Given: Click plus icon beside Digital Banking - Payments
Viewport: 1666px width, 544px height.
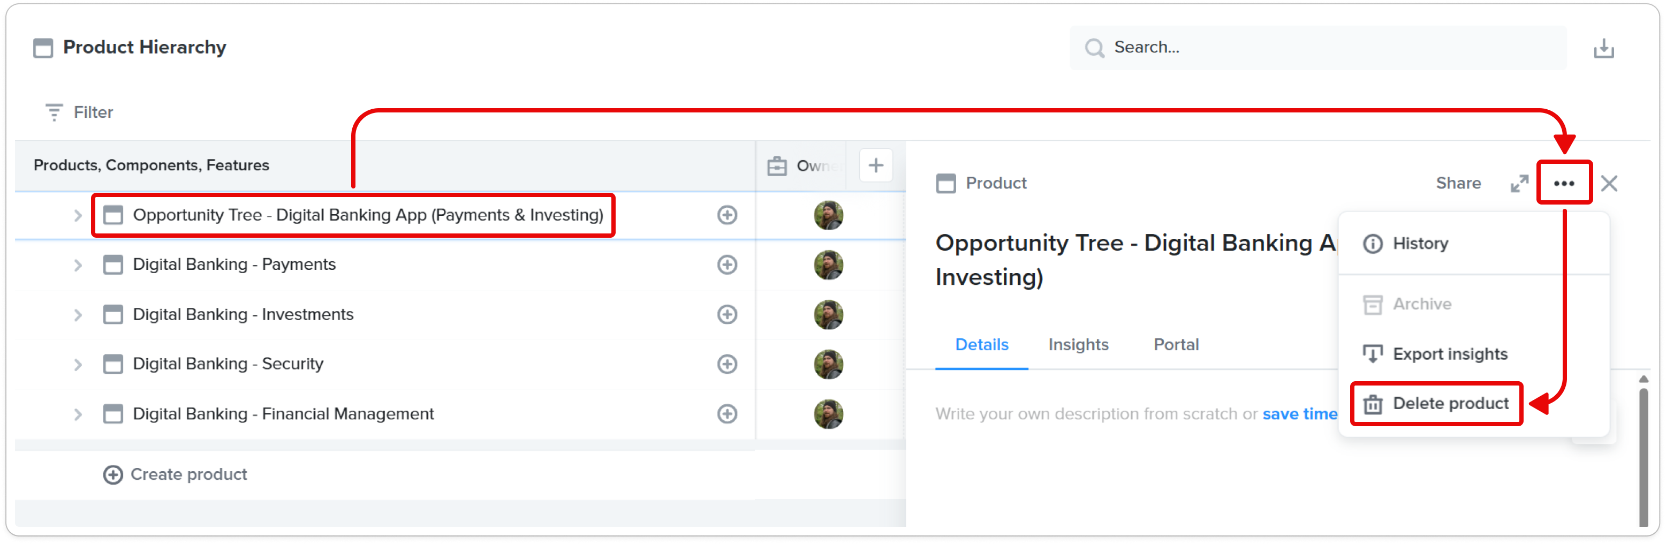Looking at the screenshot, I should 727,265.
